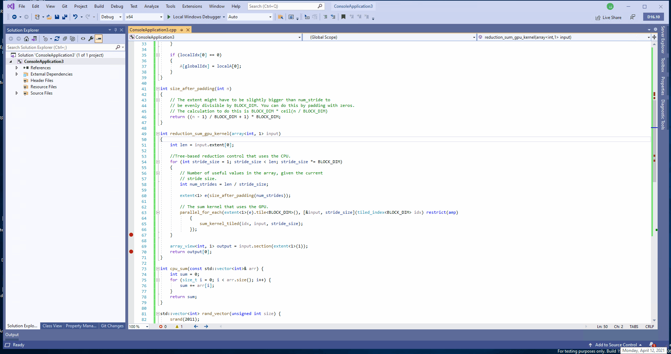Expand the Source Files node
671x354 pixels.
coord(17,93)
